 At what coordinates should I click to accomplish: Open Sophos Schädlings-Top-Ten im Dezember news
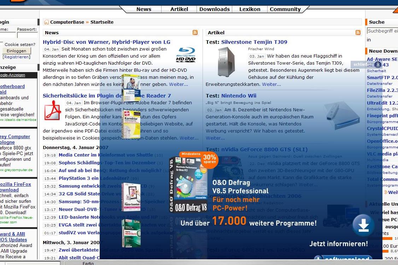pyautogui.click(x=107, y=163)
